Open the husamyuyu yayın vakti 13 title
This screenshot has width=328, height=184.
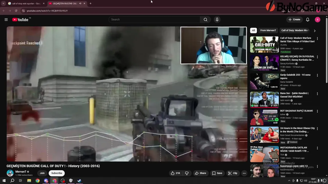pyautogui.click(x=294, y=166)
